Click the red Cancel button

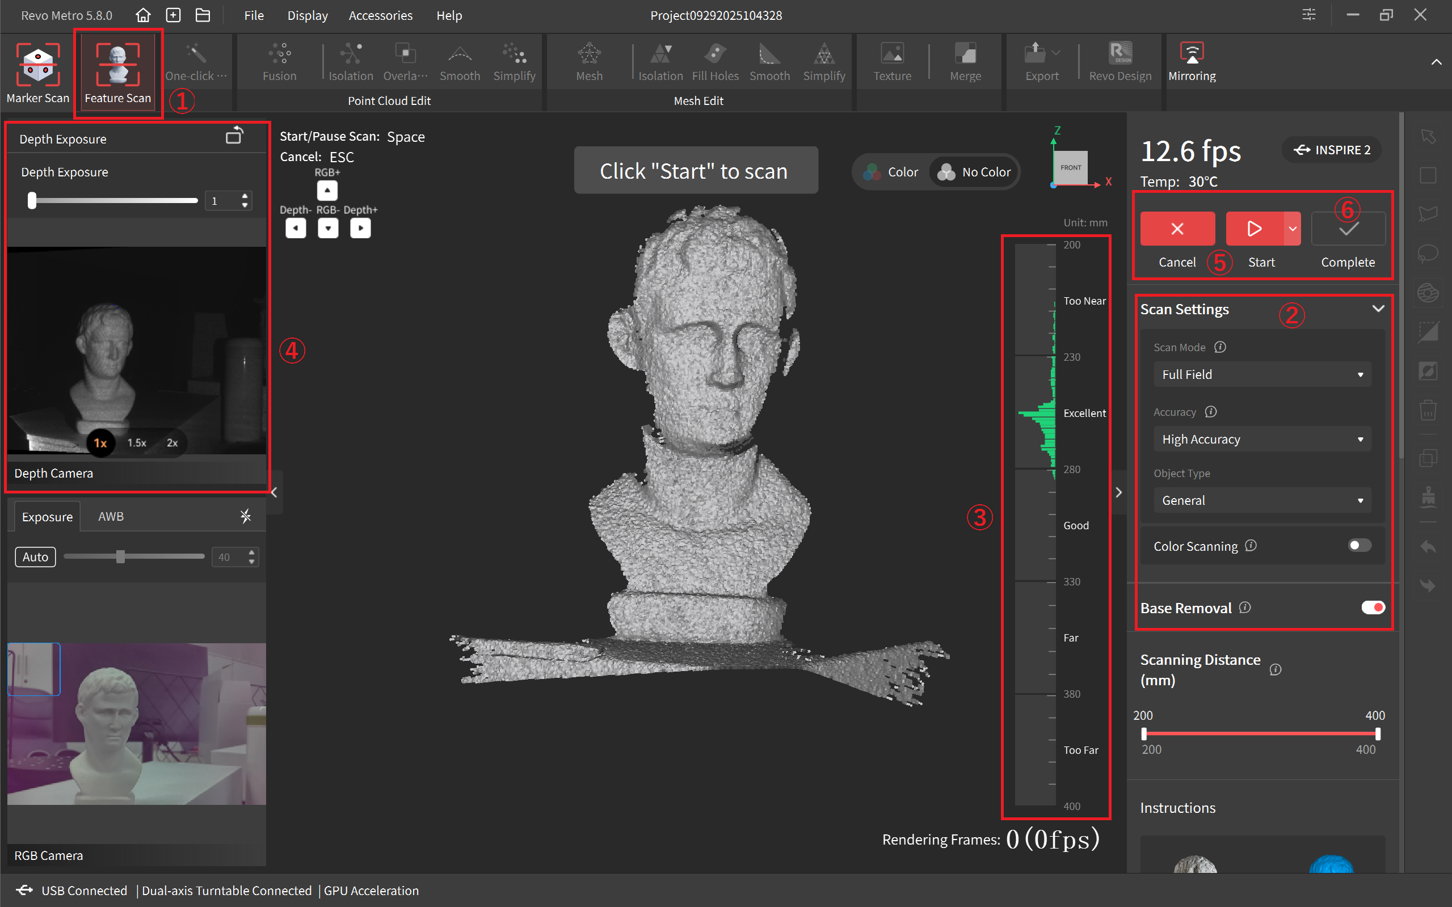[1177, 229]
